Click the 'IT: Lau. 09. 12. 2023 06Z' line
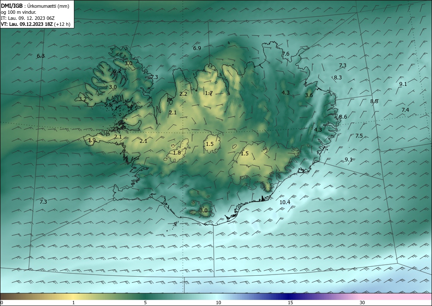The height and width of the screenshot is (306, 432). click(x=28, y=18)
